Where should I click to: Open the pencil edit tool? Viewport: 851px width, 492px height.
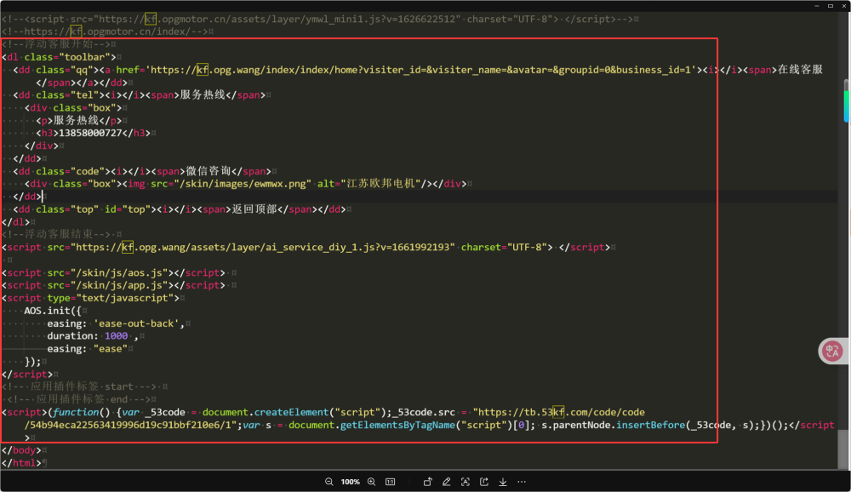(x=446, y=482)
